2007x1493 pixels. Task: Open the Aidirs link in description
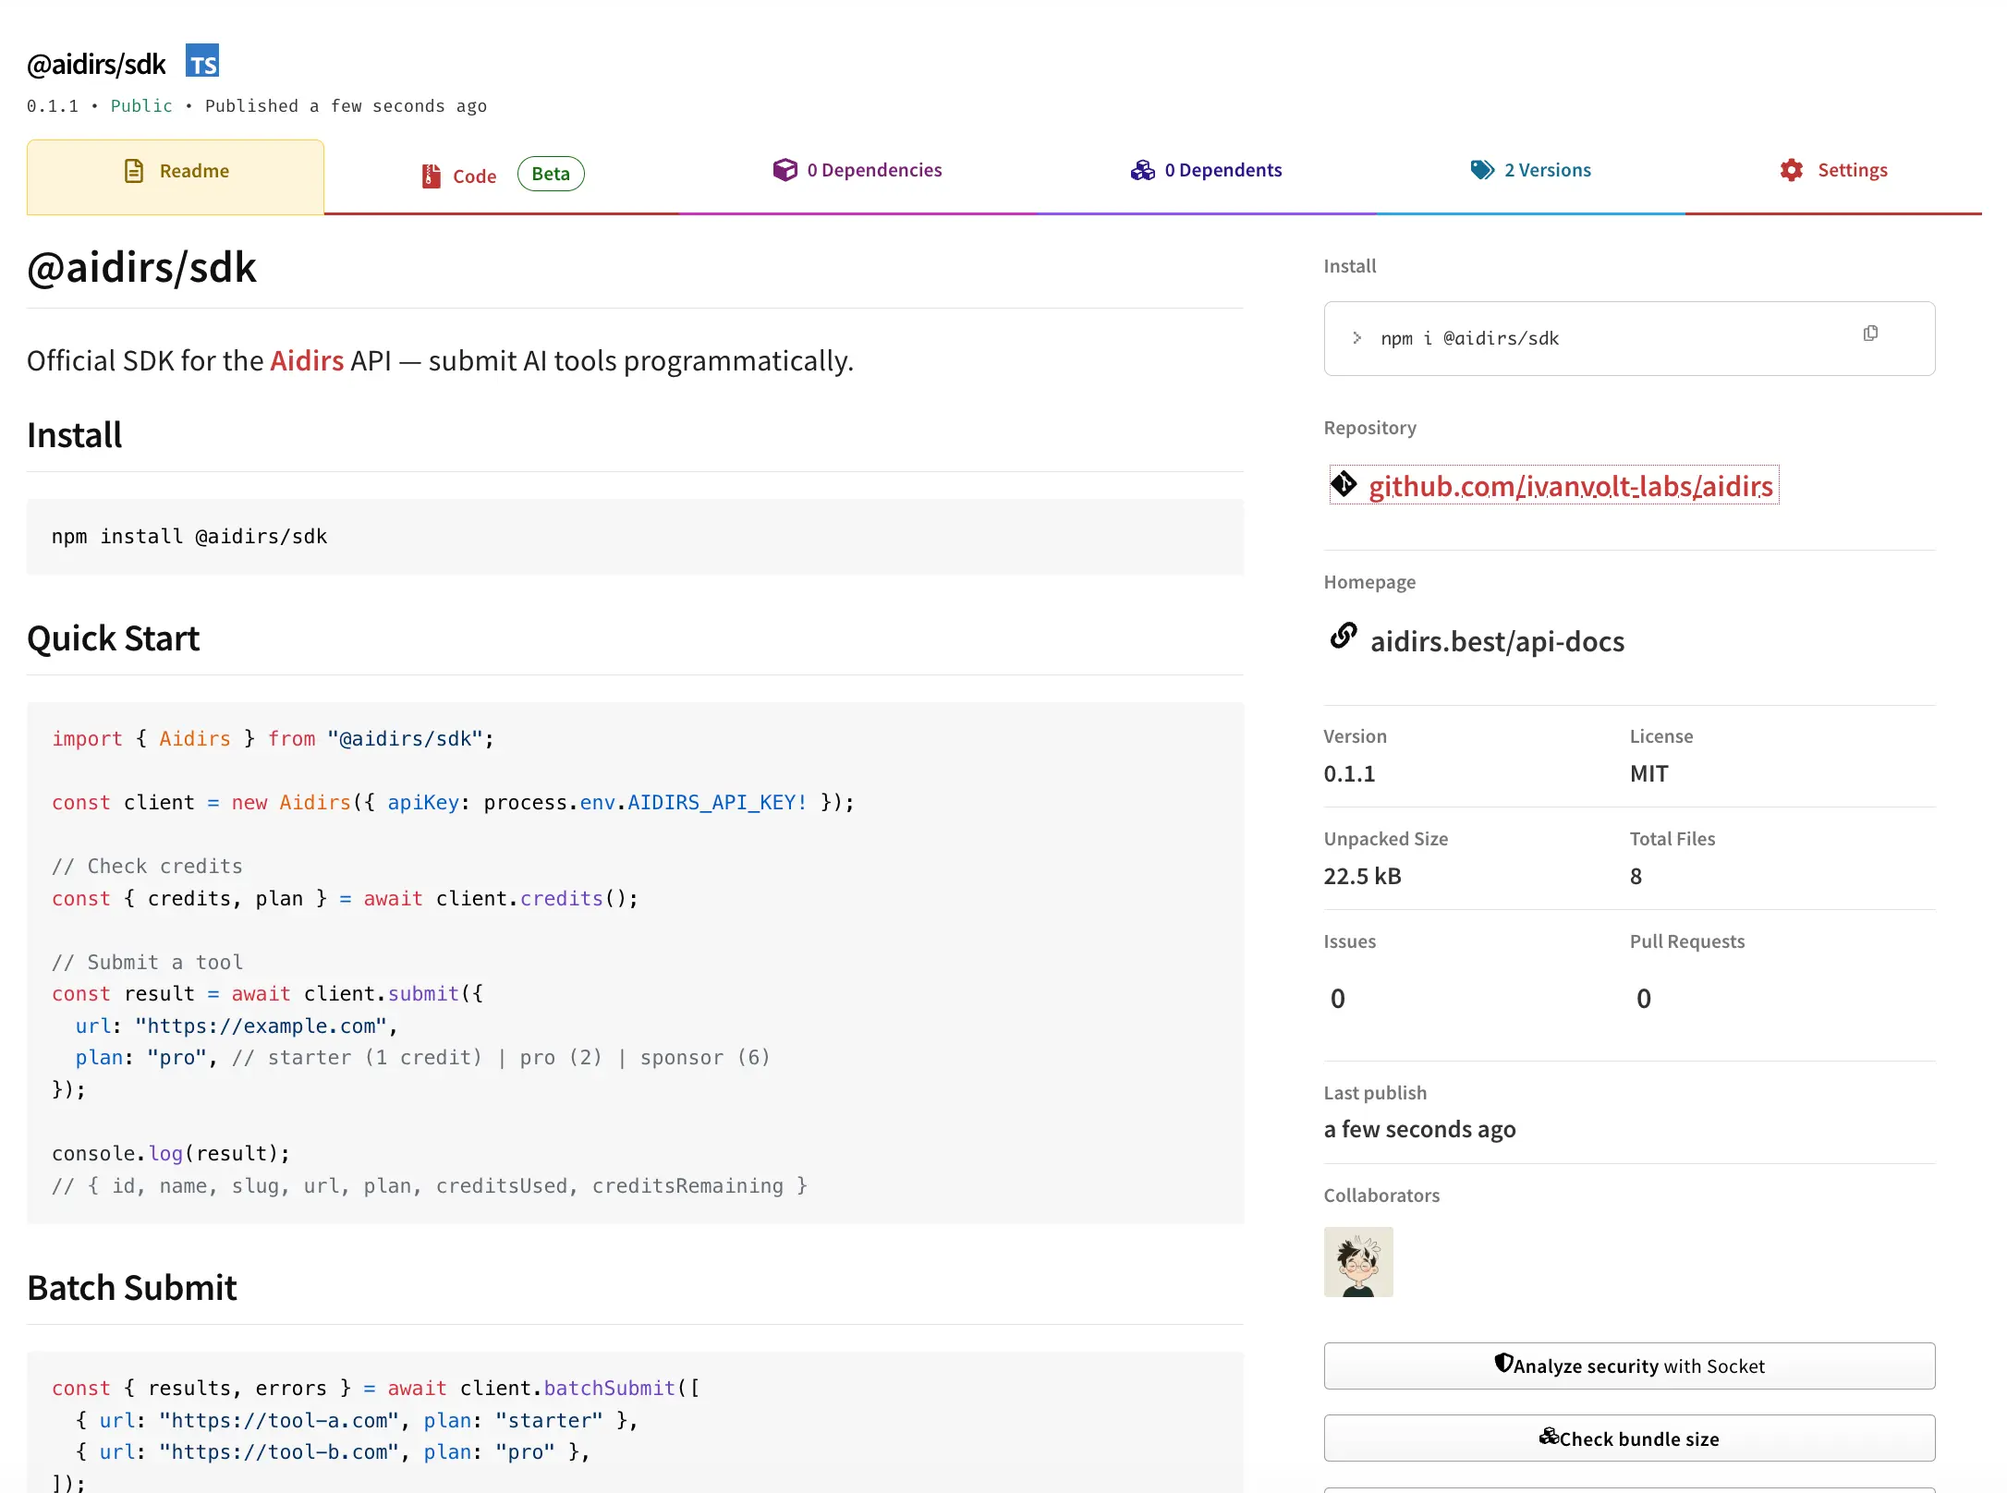point(307,360)
